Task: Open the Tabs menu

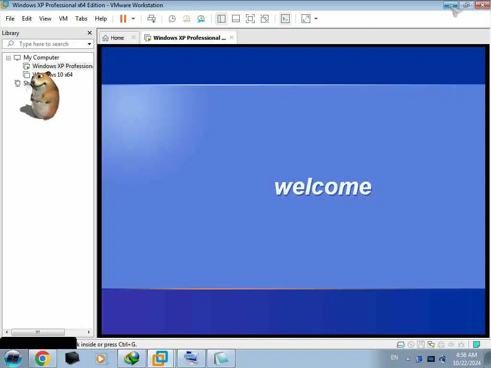Action: click(x=81, y=19)
